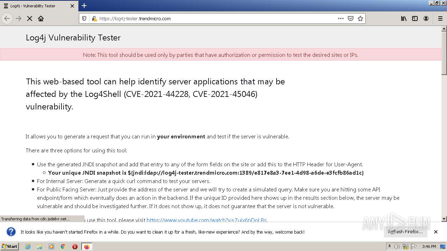Open network status in tray
The image size is (447, 251).
pyautogui.click(x=405, y=246)
